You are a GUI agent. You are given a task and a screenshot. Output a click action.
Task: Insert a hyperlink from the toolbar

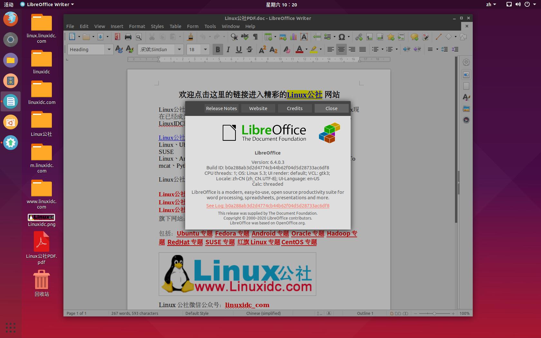tap(359, 37)
